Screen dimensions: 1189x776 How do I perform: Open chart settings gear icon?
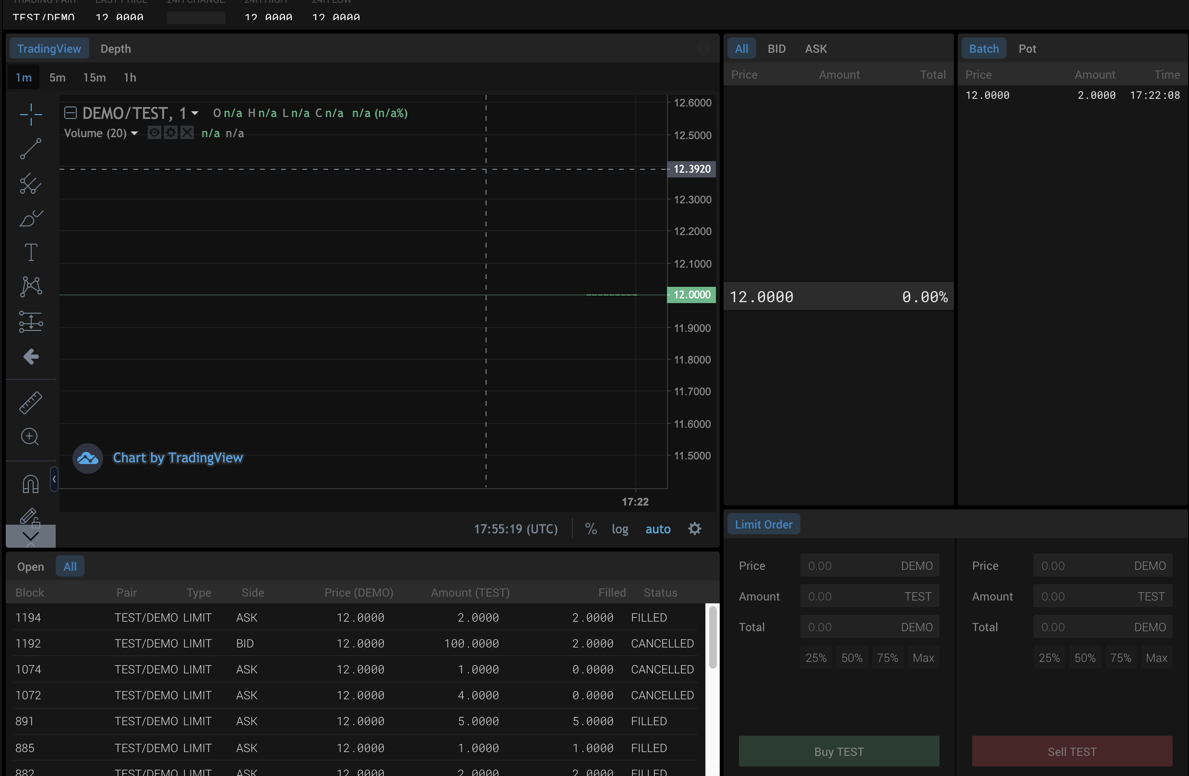click(694, 529)
